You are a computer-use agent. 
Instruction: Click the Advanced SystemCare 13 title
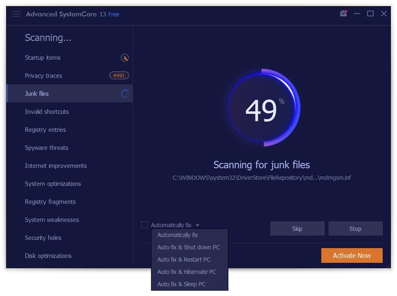click(66, 14)
